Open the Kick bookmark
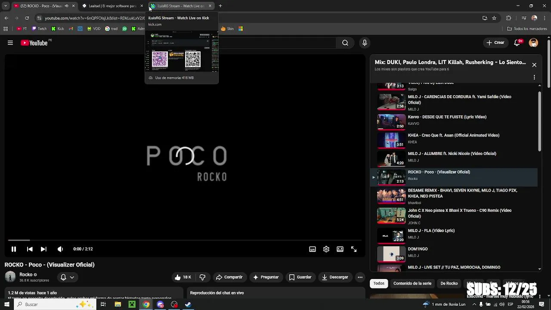 [x=58, y=29]
